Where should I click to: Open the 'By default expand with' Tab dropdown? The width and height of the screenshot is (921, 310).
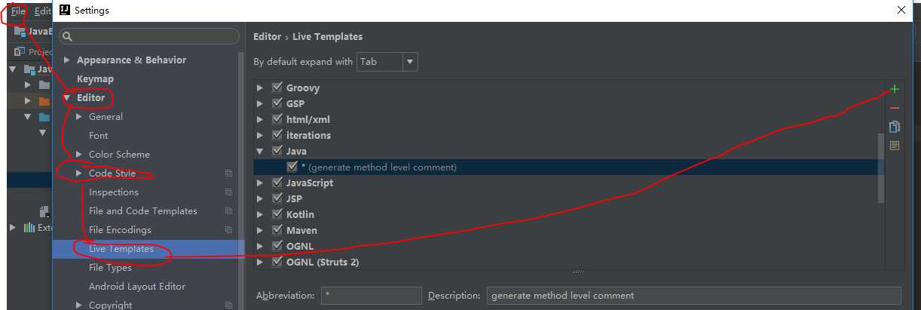(x=387, y=62)
